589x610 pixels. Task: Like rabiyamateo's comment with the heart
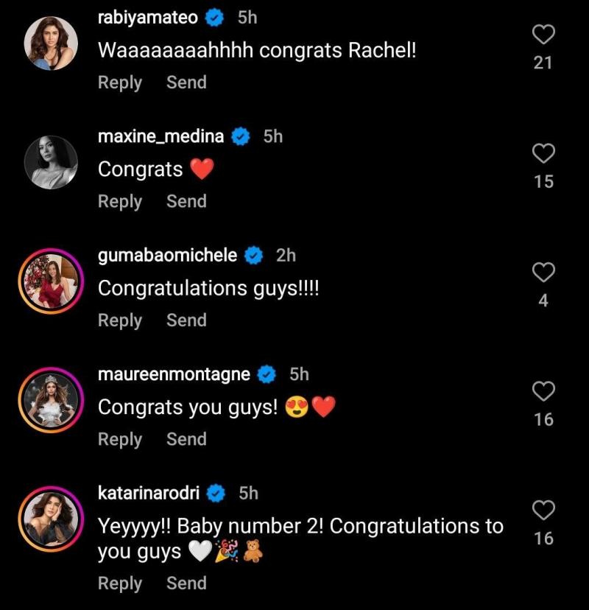click(543, 35)
